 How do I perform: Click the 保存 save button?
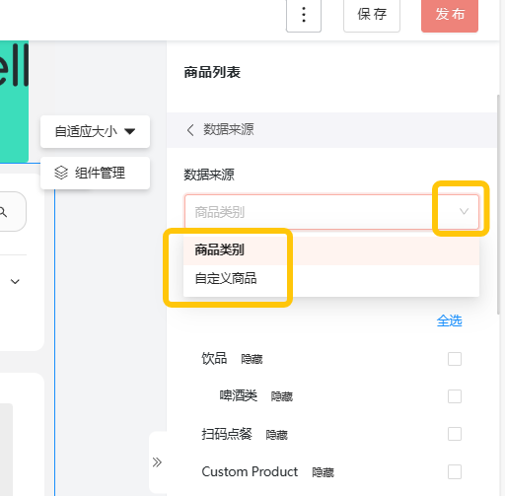point(372,15)
